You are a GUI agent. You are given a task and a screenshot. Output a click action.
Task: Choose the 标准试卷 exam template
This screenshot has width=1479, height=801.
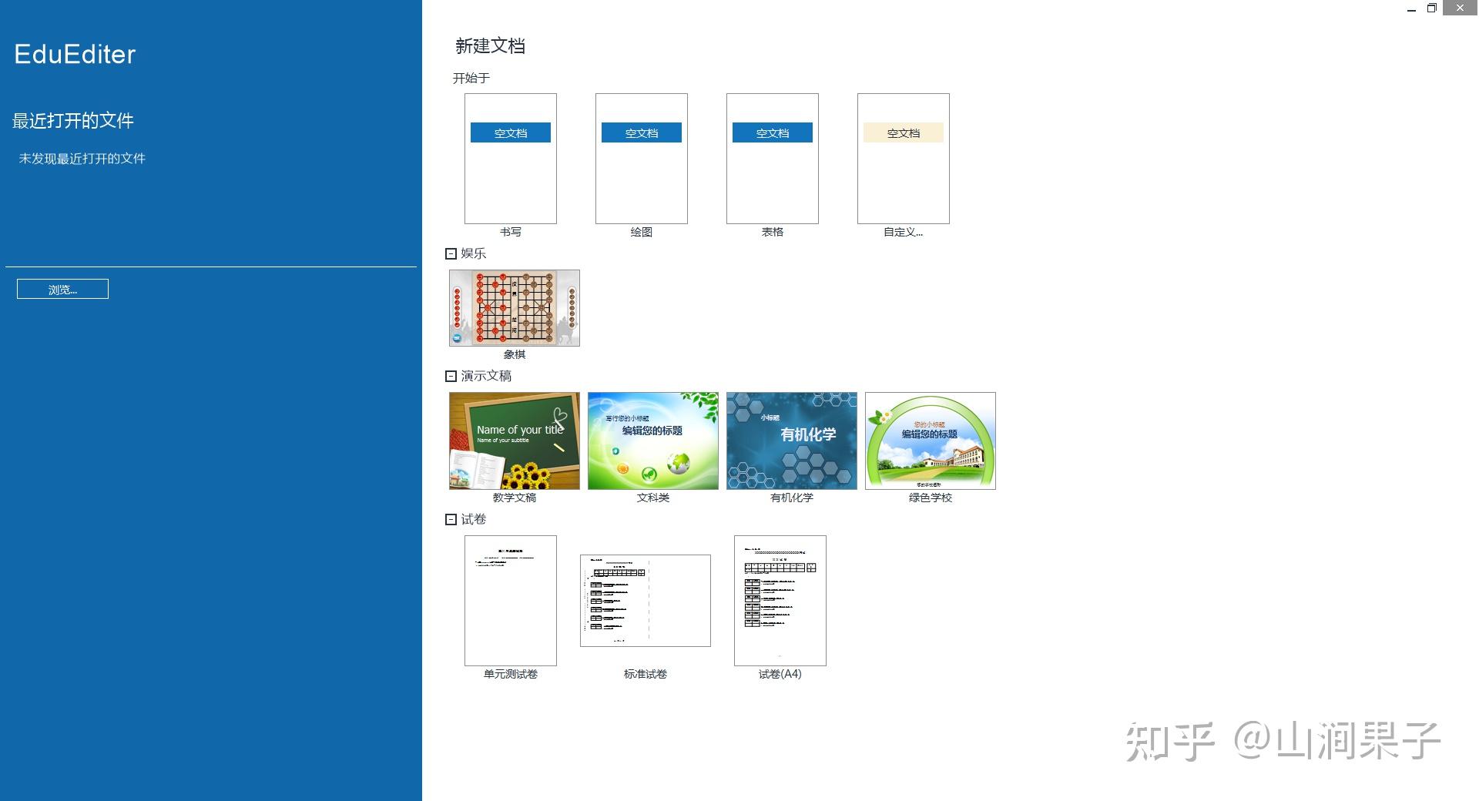(x=646, y=601)
